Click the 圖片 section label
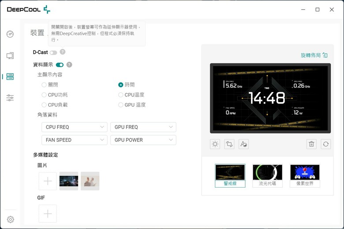The width and height of the screenshot is (344, 229). [x=42, y=165]
